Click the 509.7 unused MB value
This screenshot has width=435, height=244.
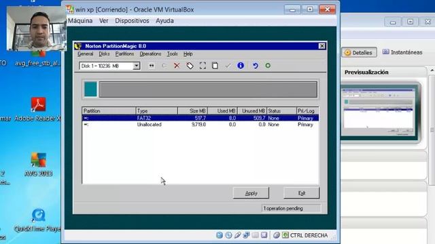[260, 118]
